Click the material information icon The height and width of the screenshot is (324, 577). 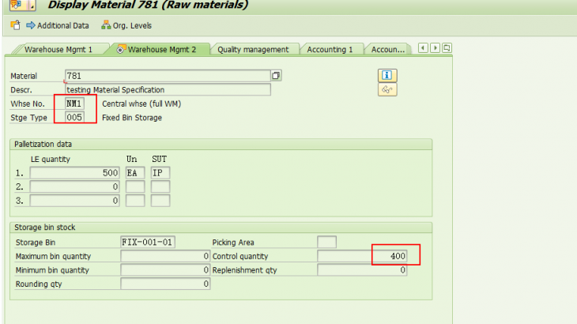click(387, 75)
